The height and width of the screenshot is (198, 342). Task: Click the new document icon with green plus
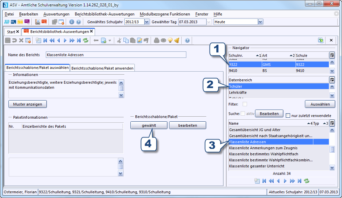tap(103, 40)
